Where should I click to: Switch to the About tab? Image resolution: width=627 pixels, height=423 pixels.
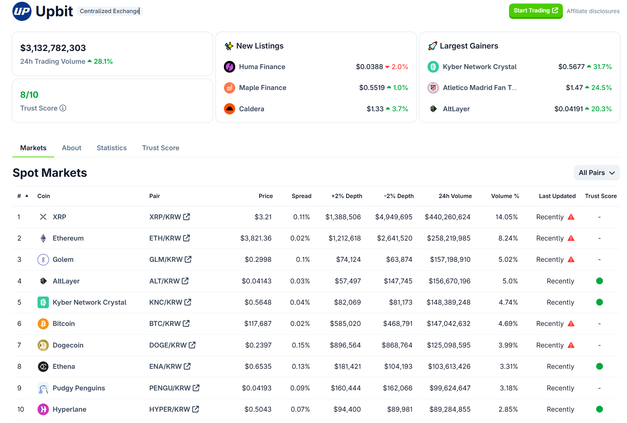tap(72, 148)
